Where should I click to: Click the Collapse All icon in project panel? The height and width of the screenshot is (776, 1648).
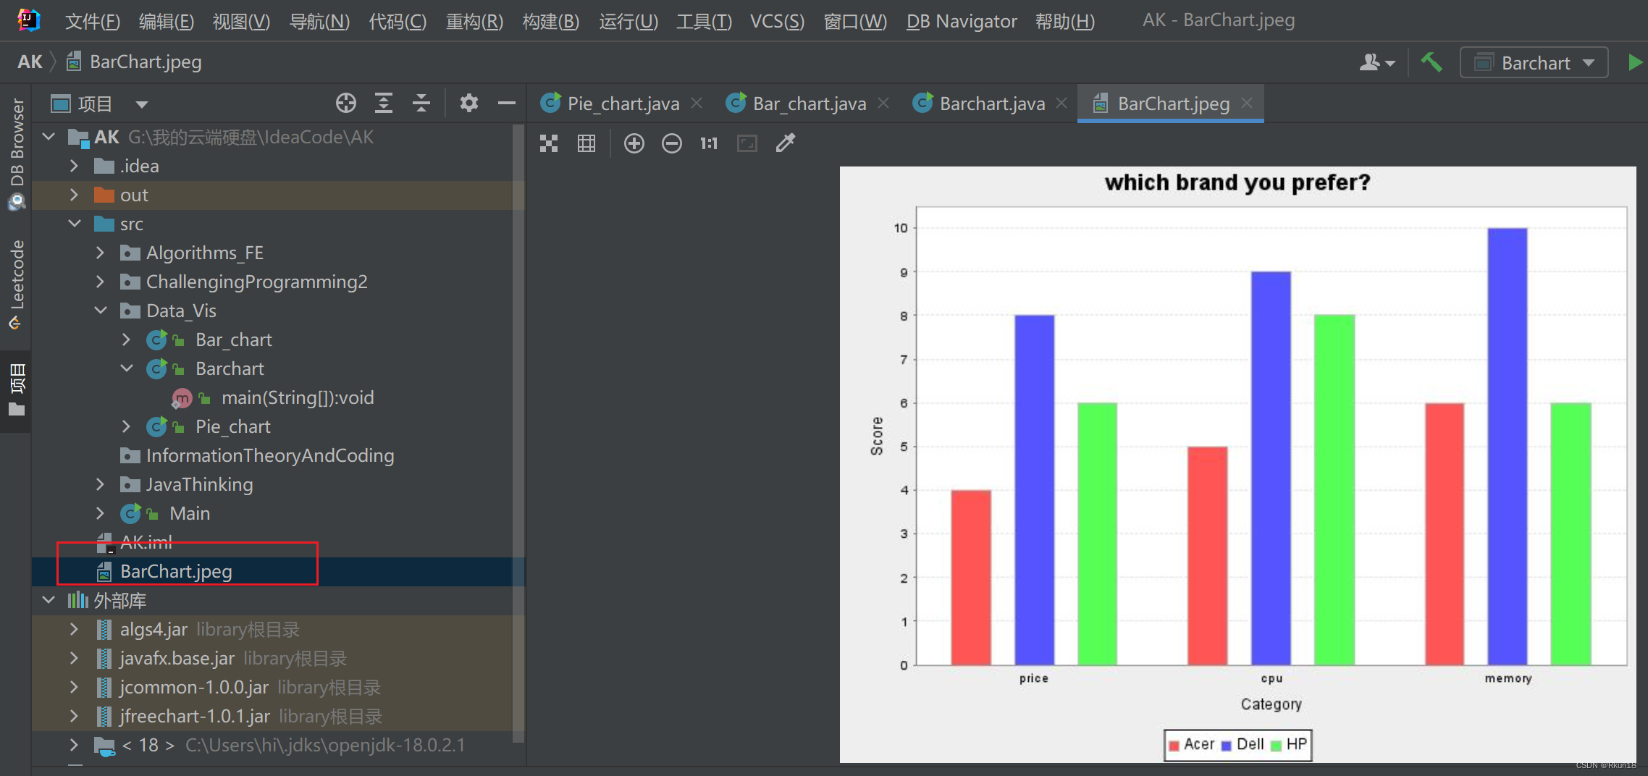(x=421, y=104)
